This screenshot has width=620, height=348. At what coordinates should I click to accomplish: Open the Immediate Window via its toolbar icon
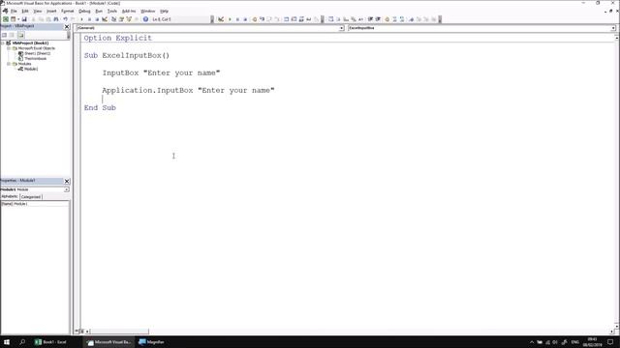[x=294, y=19]
